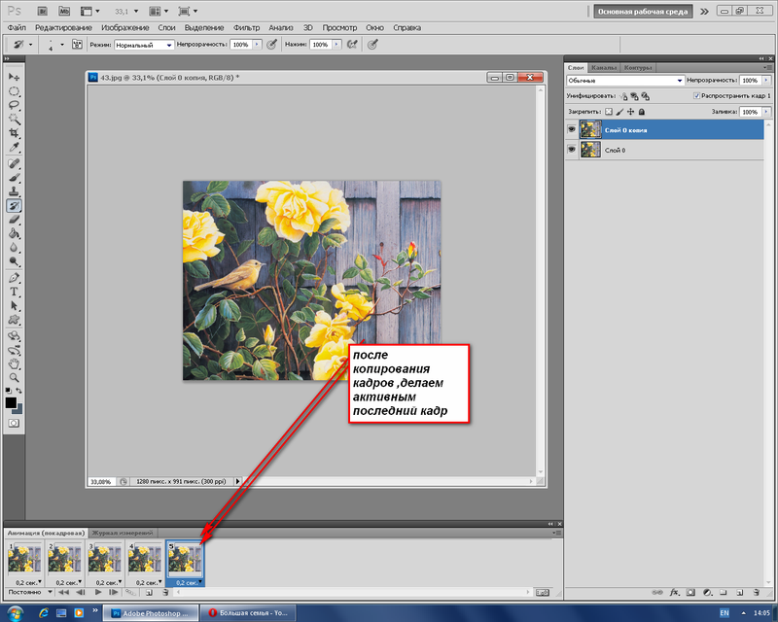Open the Изображение menu

pos(125,28)
